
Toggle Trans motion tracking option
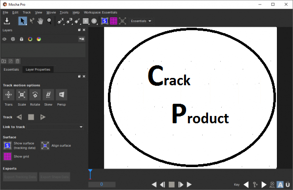pyautogui.click(x=9, y=95)
